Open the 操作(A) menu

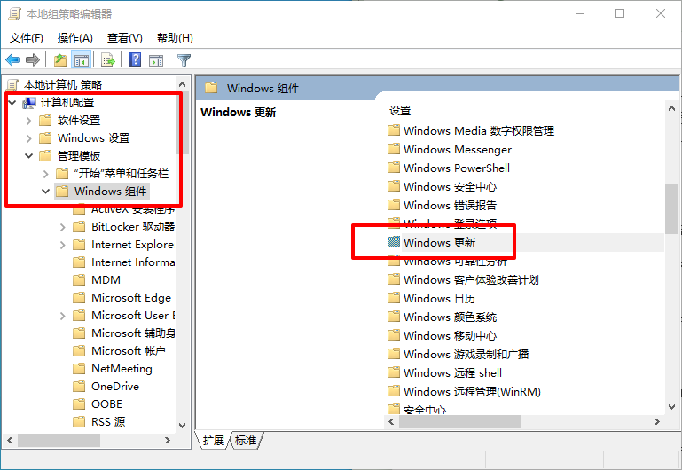point(74,38)
